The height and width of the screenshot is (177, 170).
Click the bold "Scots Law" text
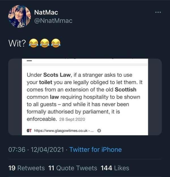coord(57,75)
